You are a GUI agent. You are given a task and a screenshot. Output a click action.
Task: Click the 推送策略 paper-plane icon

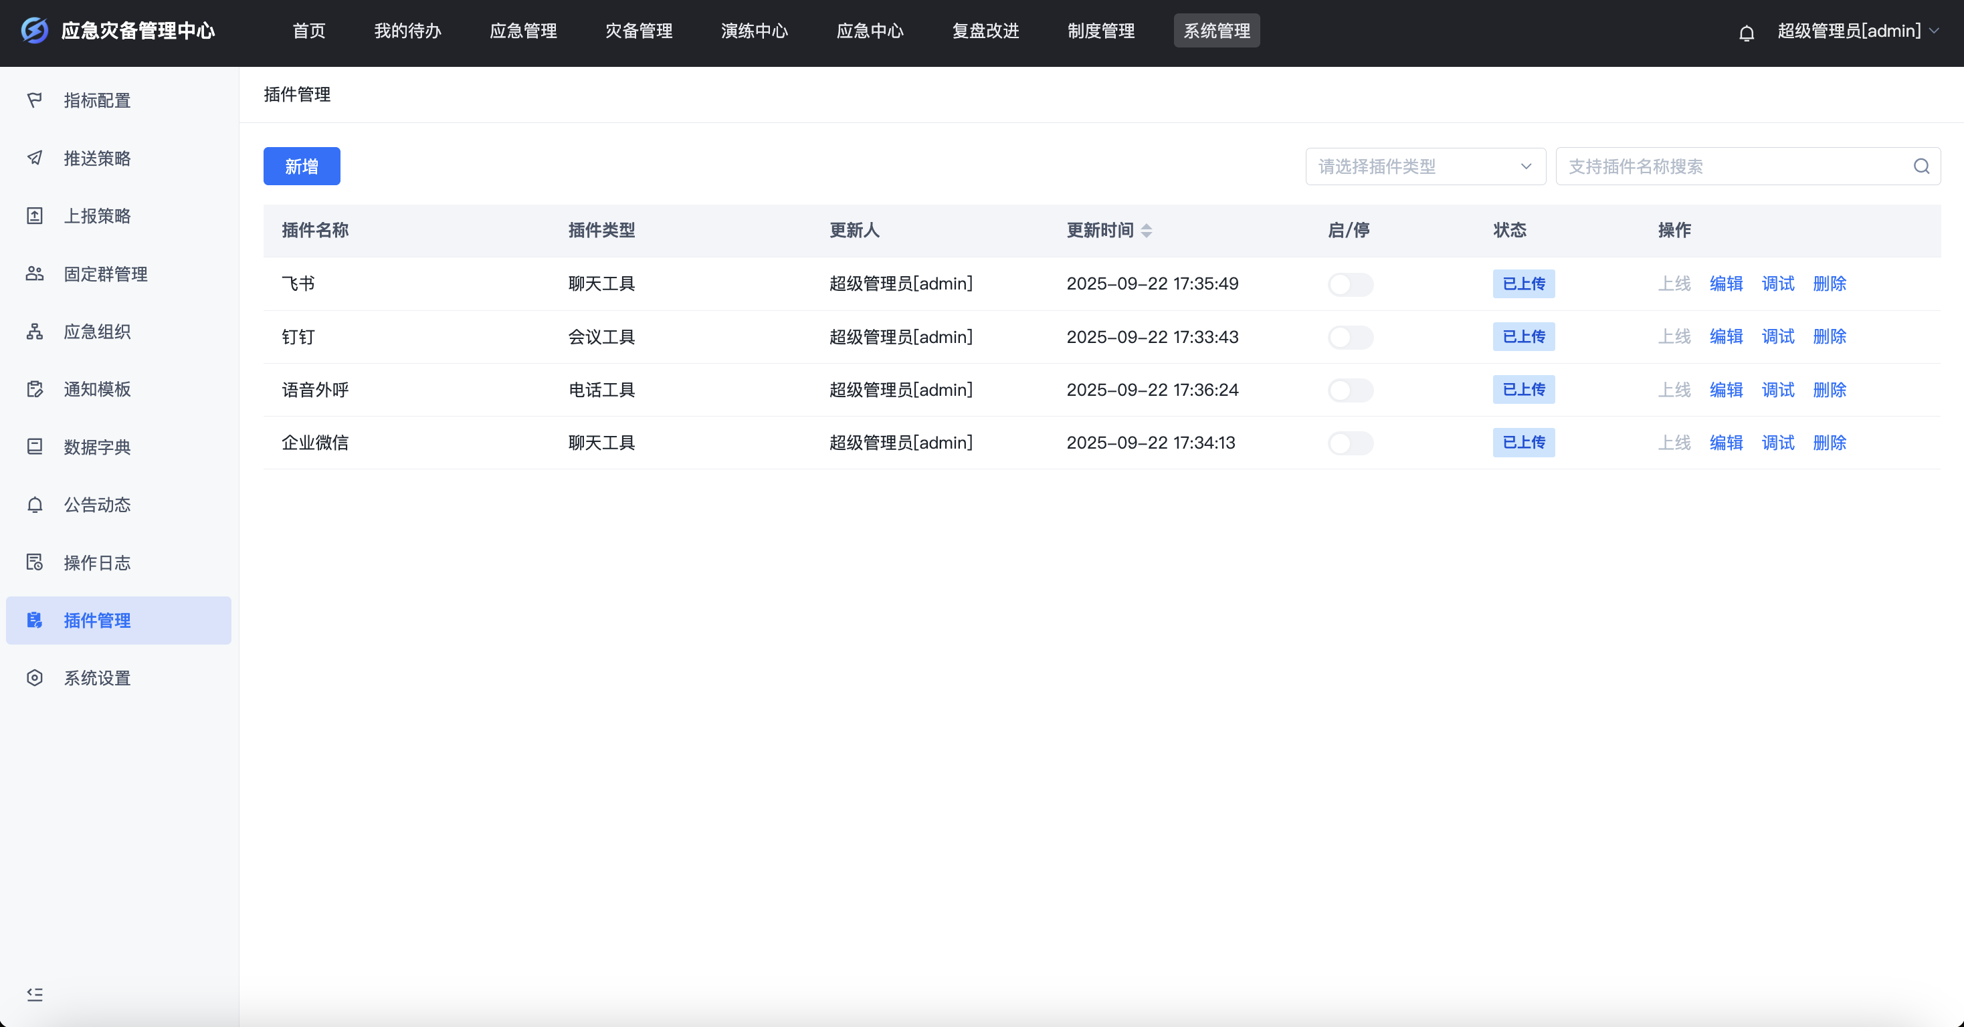34,158
